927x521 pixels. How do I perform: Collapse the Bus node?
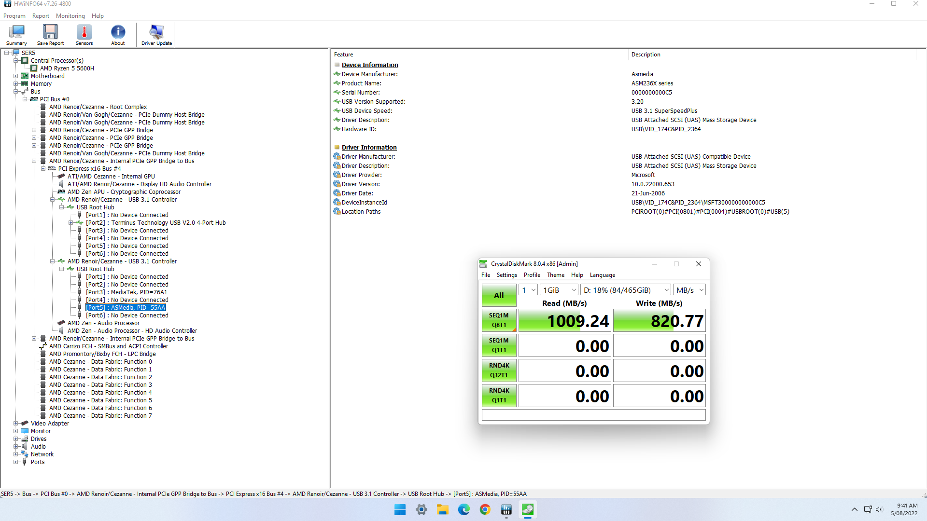pyautogui.click(x=15, y=92)
